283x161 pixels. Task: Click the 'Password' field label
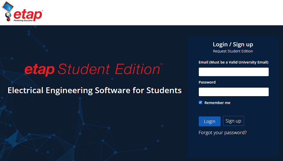click(x=207, y=82)
